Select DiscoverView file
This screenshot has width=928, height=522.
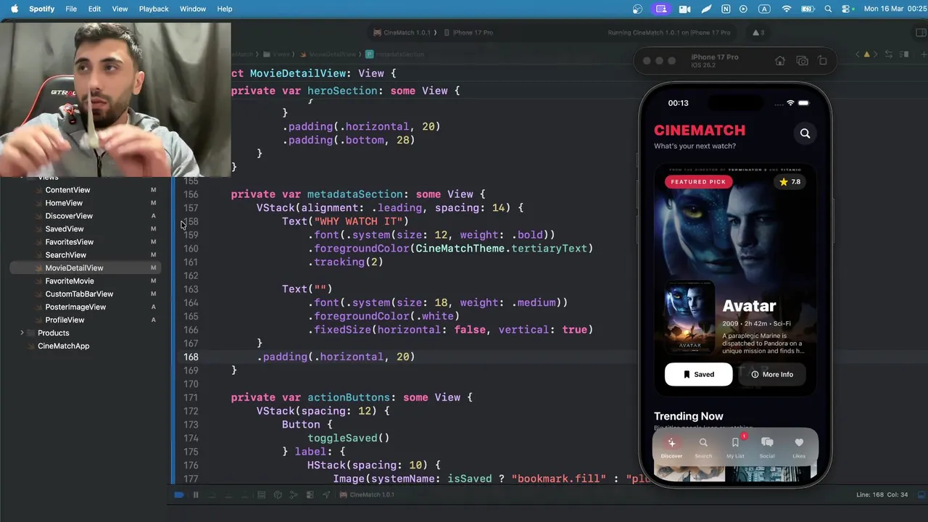click(x=69, y=216)
